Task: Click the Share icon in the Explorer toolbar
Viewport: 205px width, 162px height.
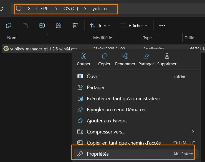Action: coord(59,25)
